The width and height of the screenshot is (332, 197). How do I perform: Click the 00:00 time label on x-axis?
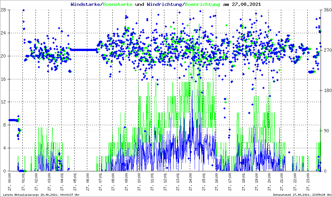pos(10,182)
